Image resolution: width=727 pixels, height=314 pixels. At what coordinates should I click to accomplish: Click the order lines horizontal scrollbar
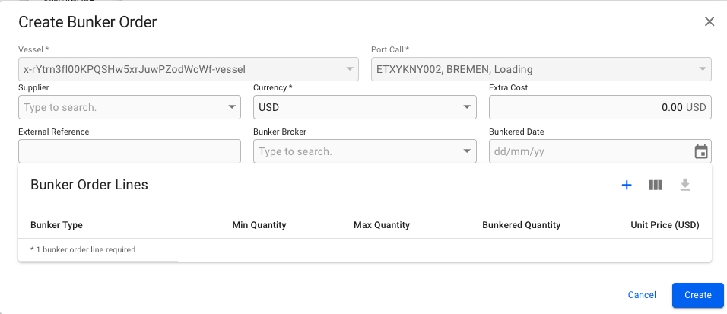98,262
